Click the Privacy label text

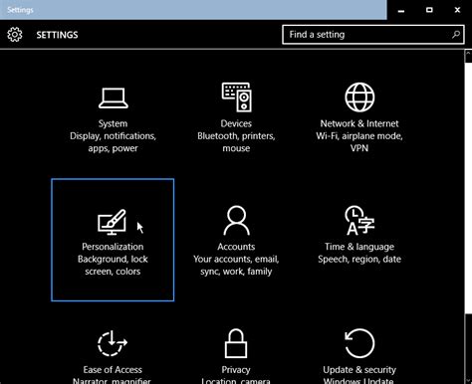tap(236, 370)
